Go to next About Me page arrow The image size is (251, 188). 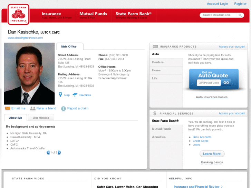pyautogui.click(x=59, y=152)
